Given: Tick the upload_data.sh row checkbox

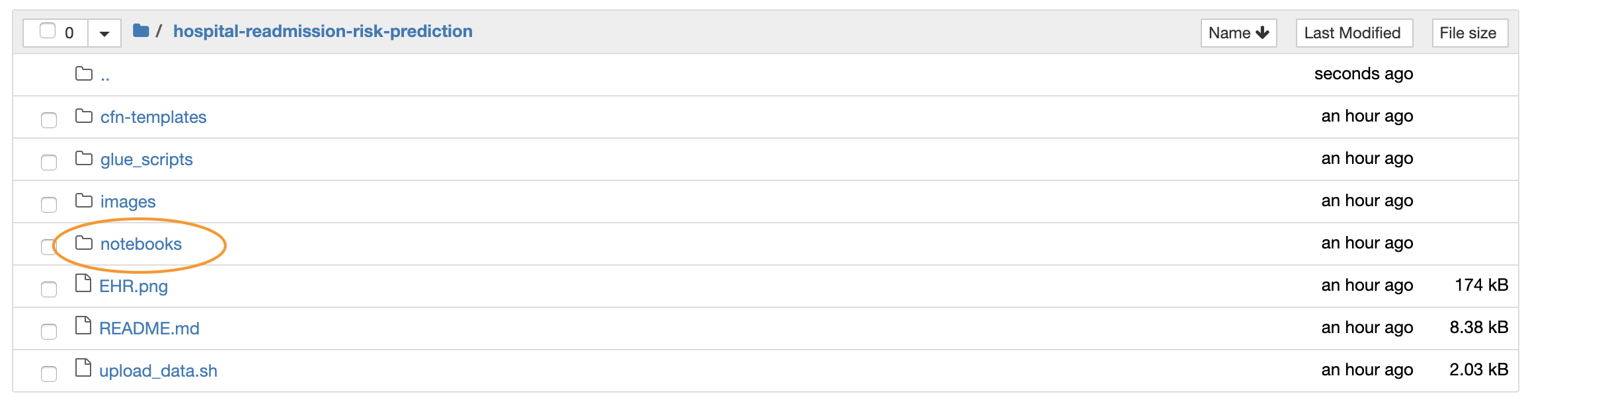Looking at the screenshot, I should pos(49,374).
